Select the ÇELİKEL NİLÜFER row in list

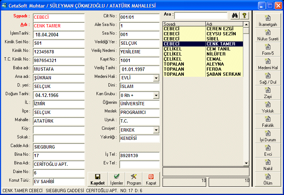click(202, 54)
